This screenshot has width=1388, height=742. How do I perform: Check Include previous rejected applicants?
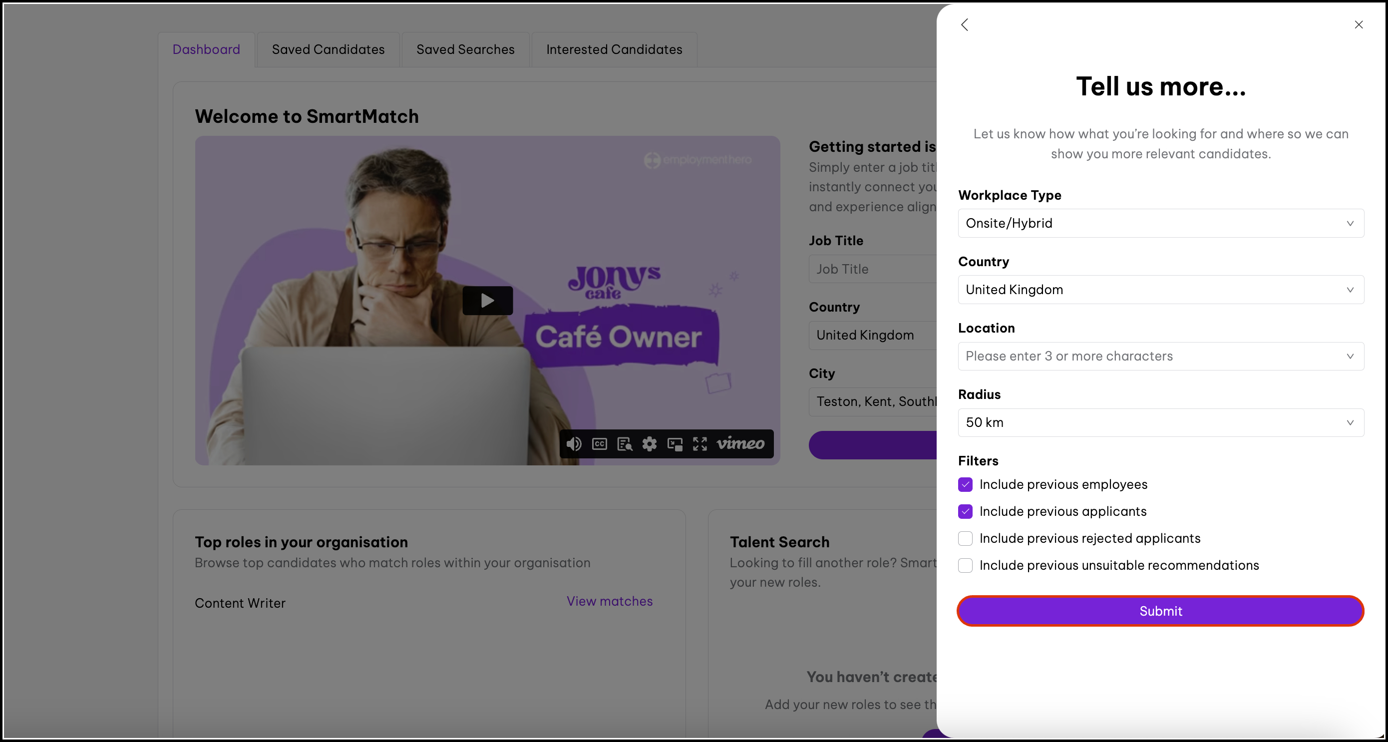(x=965, y=538)
